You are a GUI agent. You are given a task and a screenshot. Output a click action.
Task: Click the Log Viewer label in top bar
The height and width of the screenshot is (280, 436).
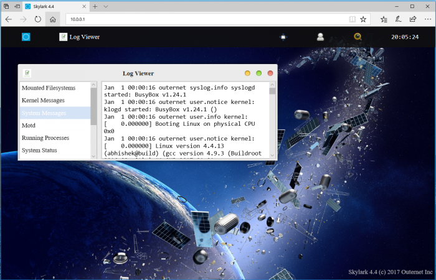(85, 37)
